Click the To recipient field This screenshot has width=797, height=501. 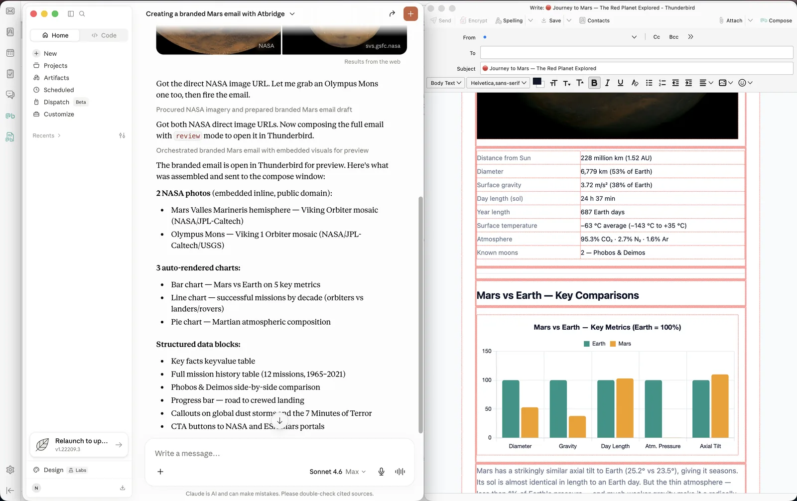point(637,53)
